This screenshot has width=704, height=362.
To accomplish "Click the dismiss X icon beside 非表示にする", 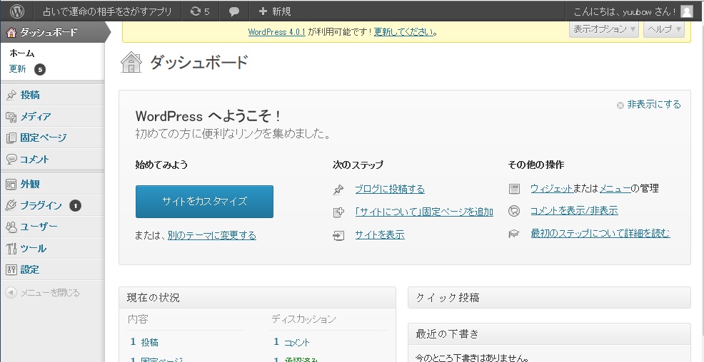I will pos(620,105).
